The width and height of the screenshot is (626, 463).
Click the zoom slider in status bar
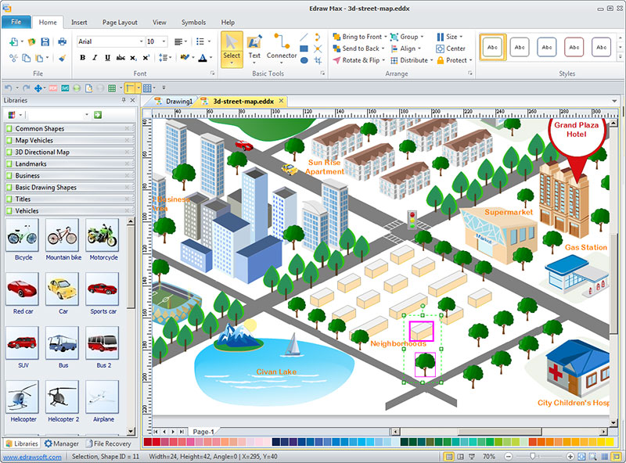pos(534,456)
